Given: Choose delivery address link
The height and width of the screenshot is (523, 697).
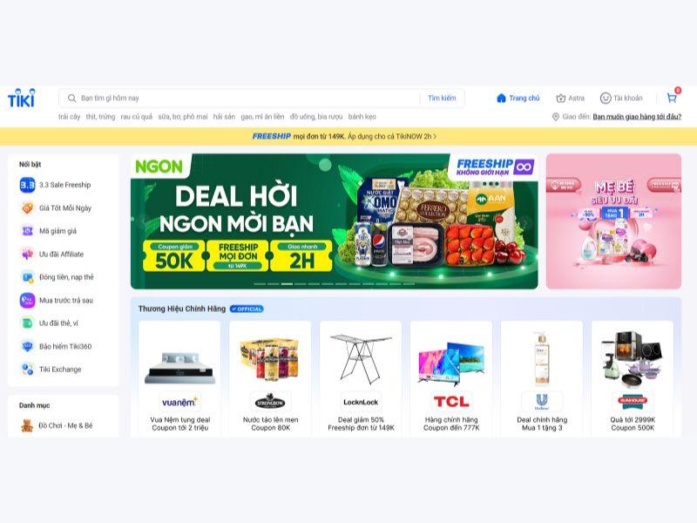Looking at the screenshot, I should click(x=637, y=117).
